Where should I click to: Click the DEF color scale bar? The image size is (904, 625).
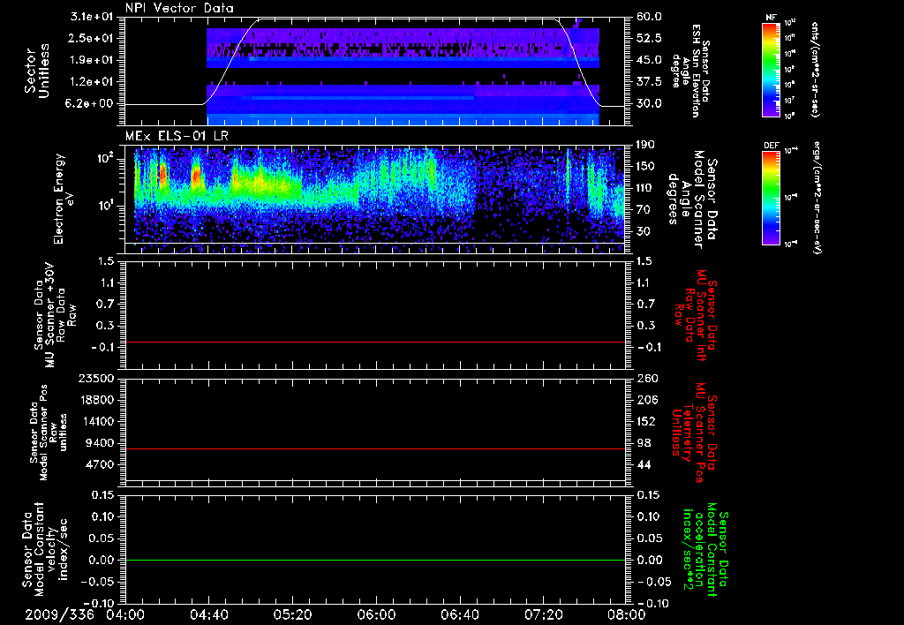(x=772, y=198)
